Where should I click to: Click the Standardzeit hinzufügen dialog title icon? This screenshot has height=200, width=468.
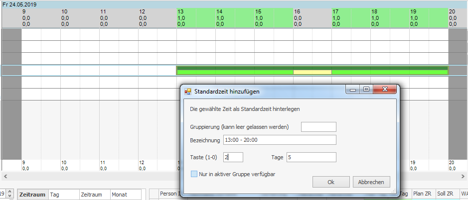pos(188,92)
